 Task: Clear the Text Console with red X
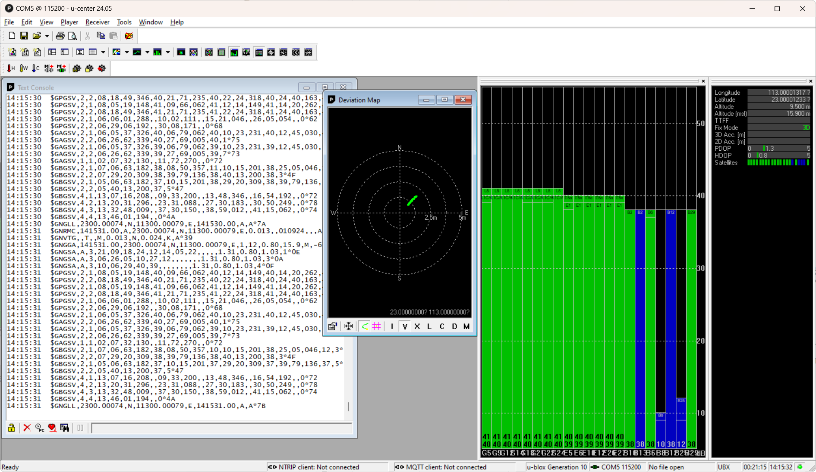coord(27,428)
